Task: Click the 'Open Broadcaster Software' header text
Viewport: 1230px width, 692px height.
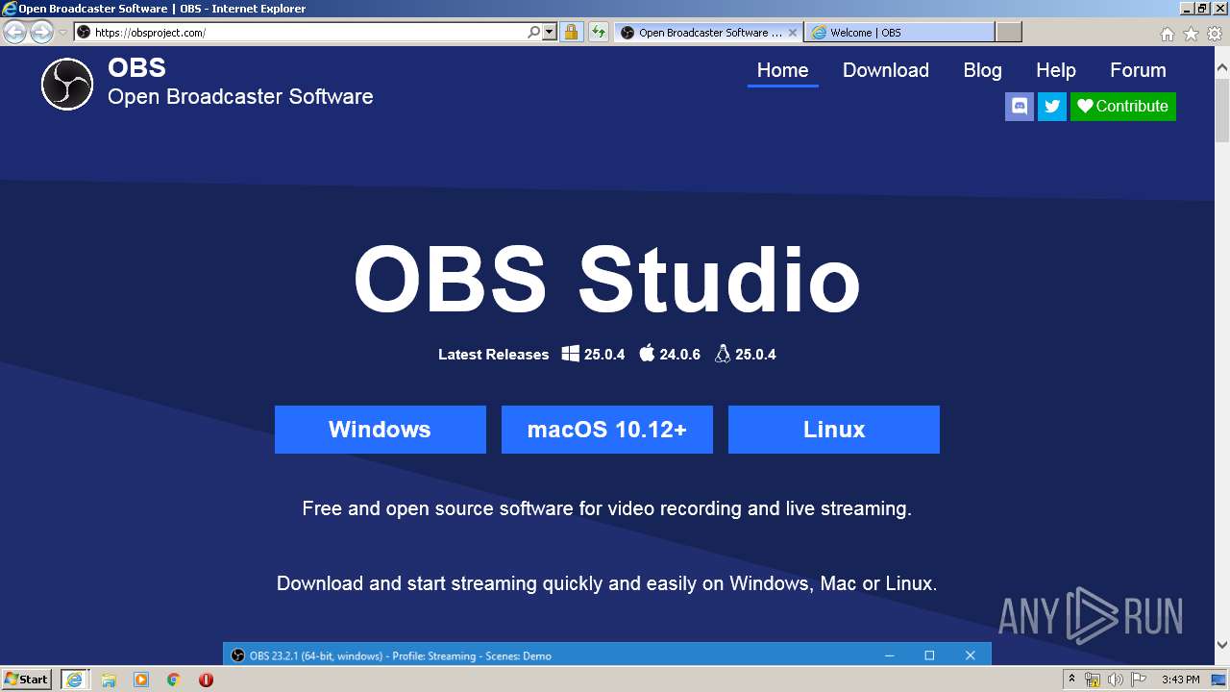Action: tap(240, 97)
